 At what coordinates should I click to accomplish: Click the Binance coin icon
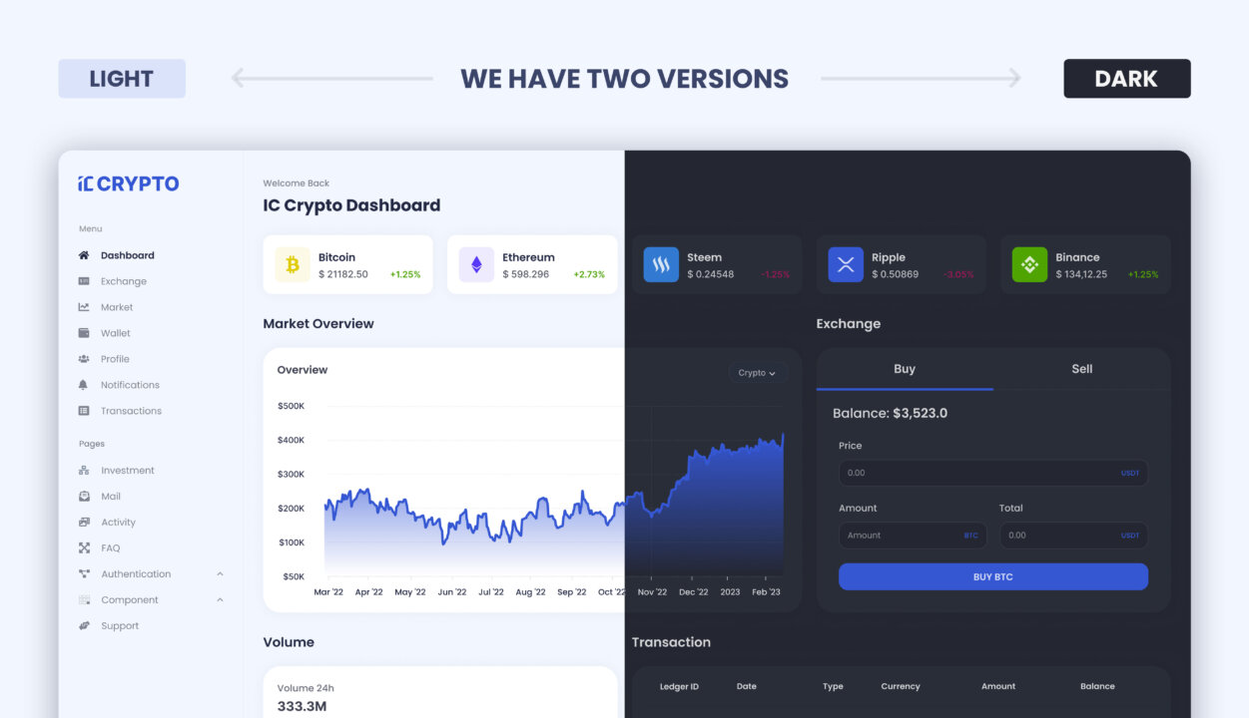pyautogui.click(x=1029, y=264)
